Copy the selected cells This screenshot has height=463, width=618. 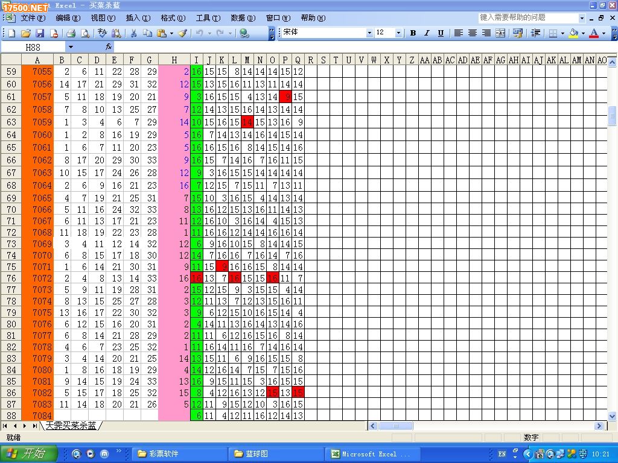point(148,34)
